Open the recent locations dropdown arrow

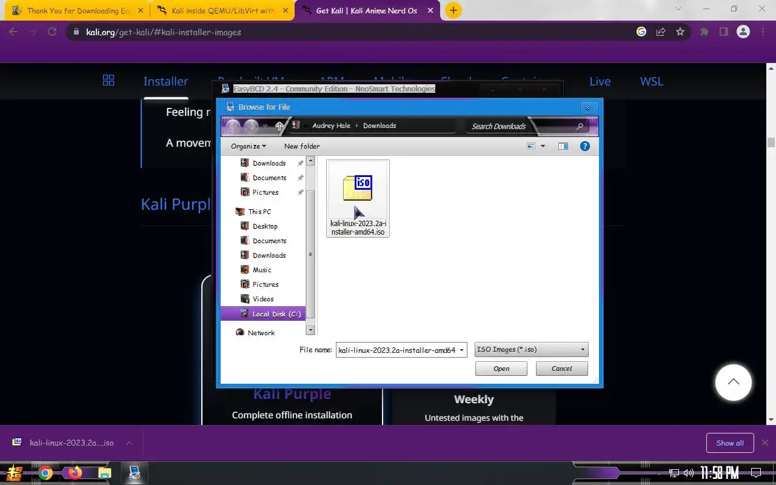point(265,126)
